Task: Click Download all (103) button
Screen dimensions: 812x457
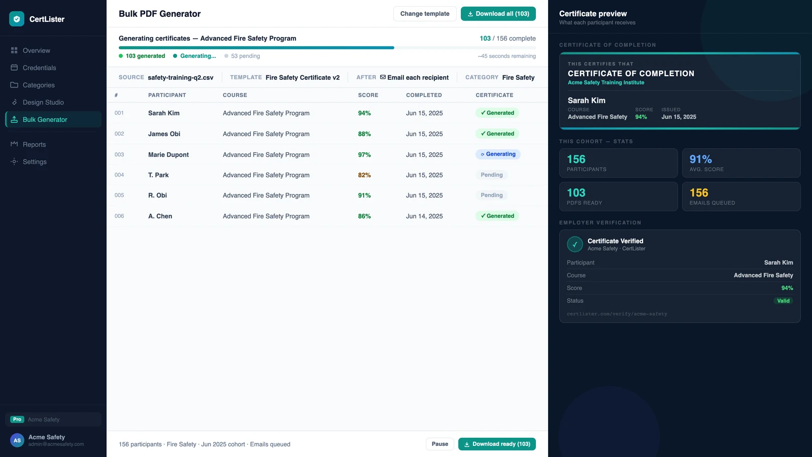Action: [498, 14]
